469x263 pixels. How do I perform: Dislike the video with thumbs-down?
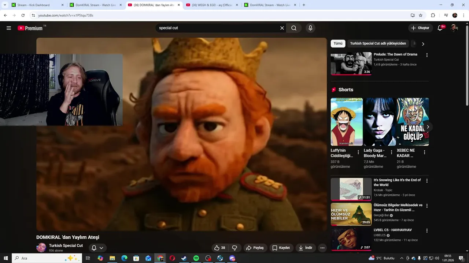pos(235,248)
